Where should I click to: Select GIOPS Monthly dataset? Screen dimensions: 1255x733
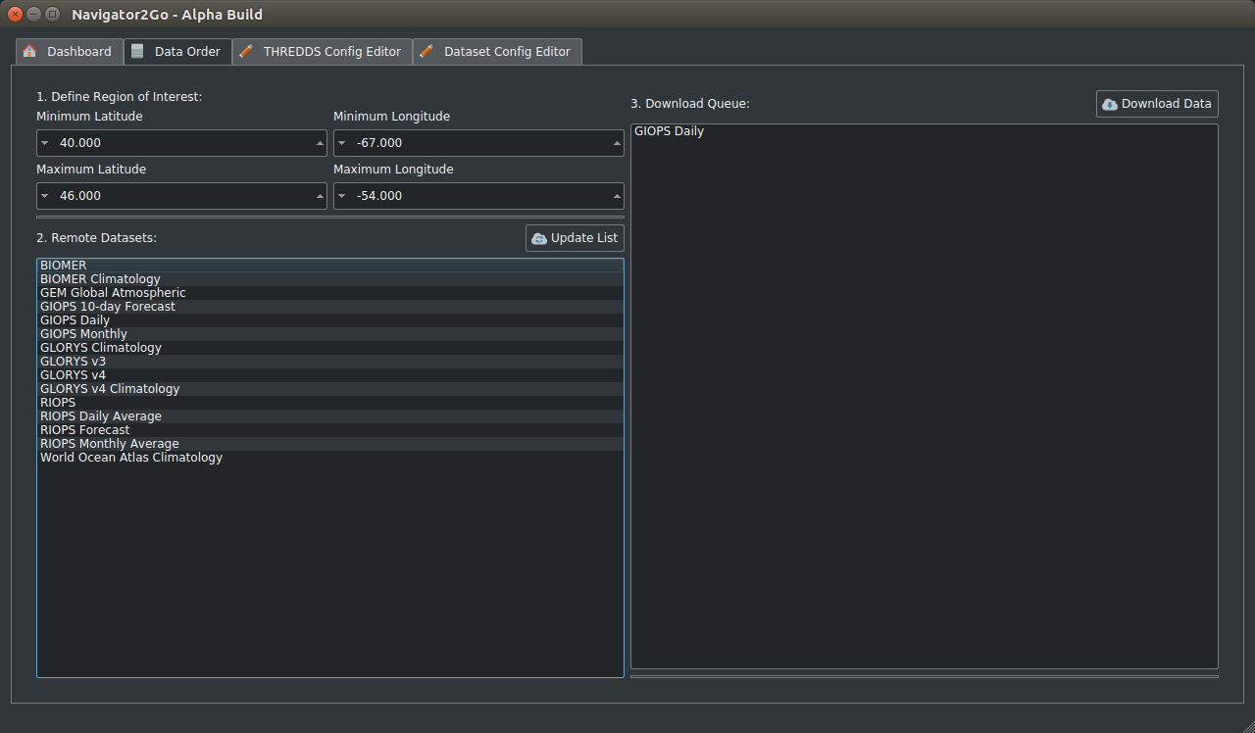(x=330, y=334)
